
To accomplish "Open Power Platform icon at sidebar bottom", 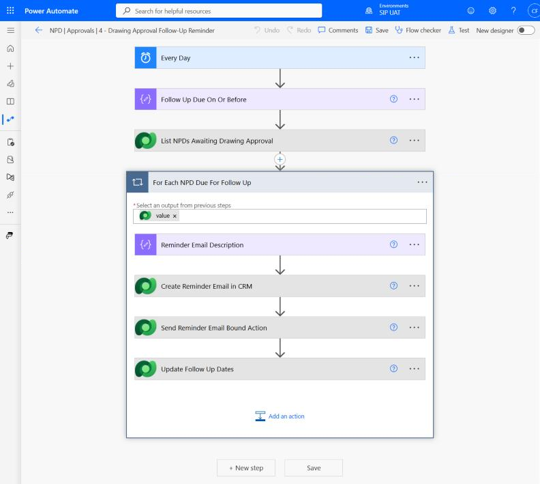I will click(x=10, y=236).
